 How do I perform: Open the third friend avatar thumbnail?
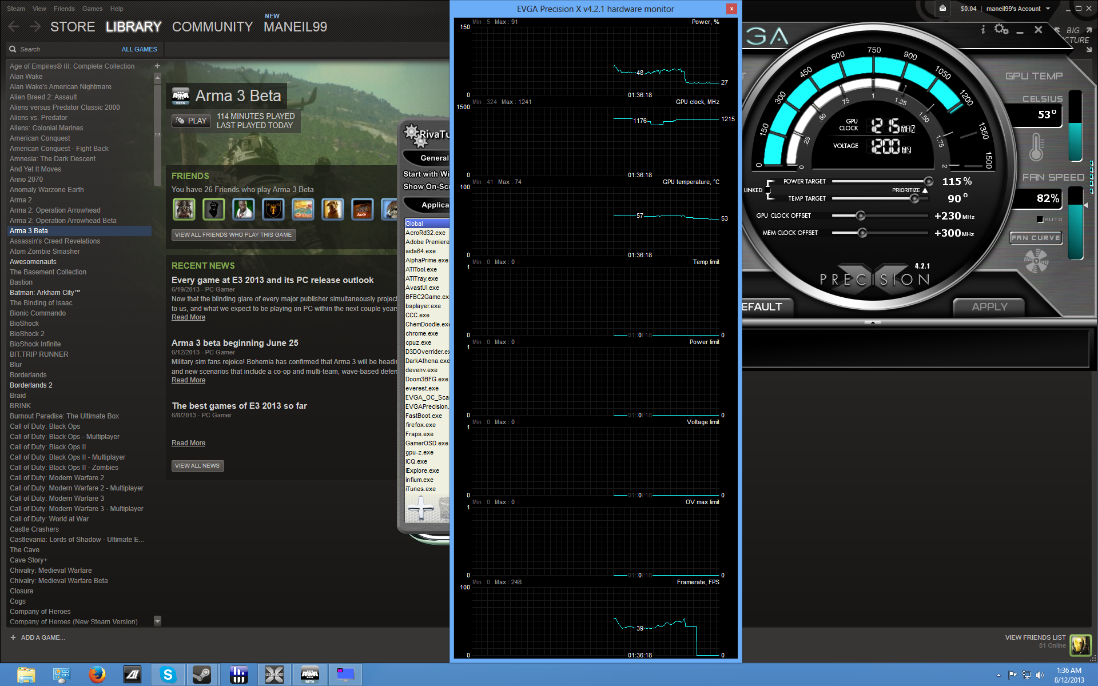pyautogui.click(x=244, y=209)
